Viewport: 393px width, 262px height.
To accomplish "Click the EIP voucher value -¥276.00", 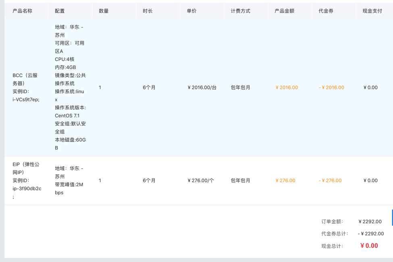I will click(330, 181).
